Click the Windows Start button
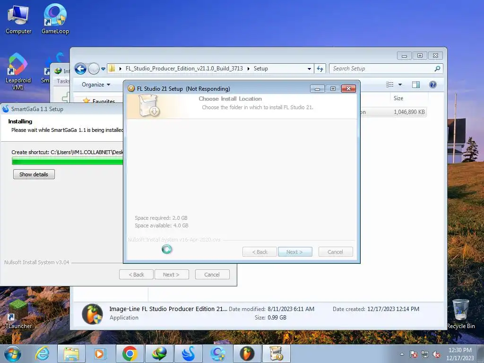 (x=13, y=354)
